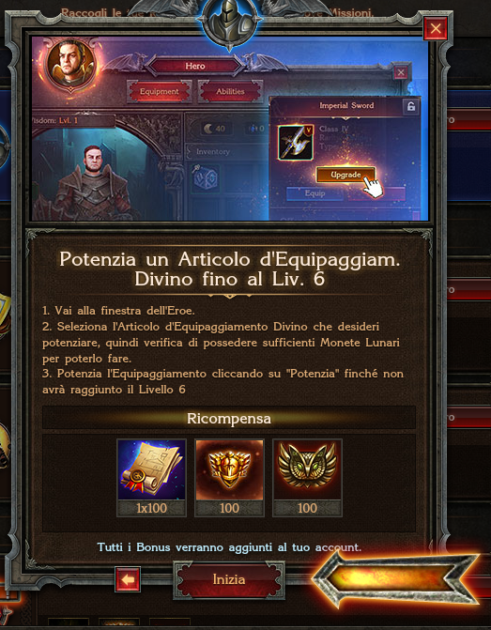
Task: Click the scroll blueprint reward icon
Action: 151,469
